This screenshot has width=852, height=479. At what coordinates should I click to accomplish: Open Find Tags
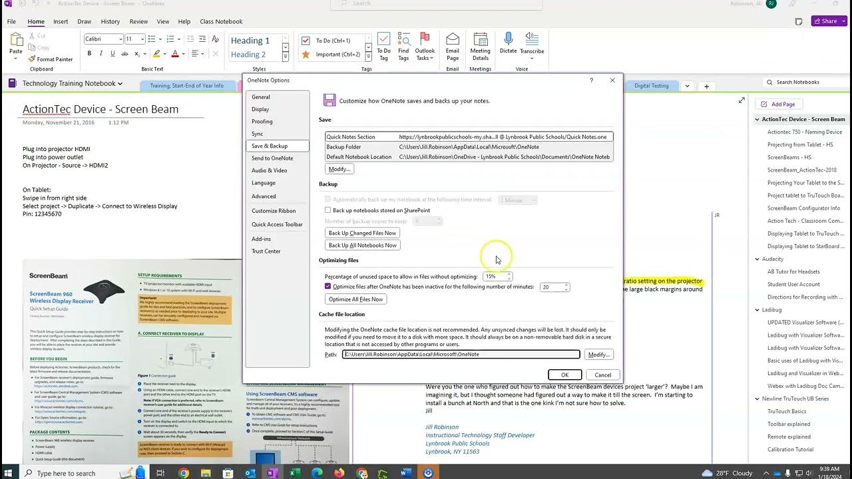[403, 47]
